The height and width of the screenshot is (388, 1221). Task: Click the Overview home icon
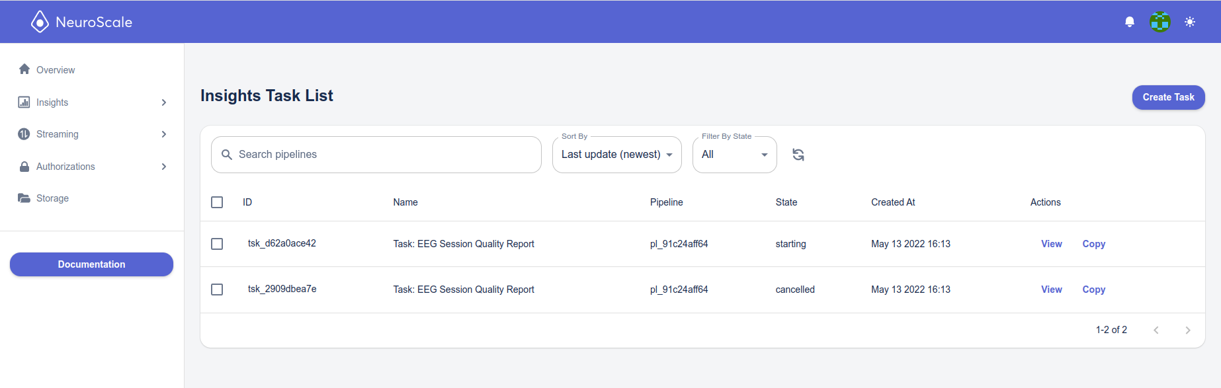click(24, 69)
